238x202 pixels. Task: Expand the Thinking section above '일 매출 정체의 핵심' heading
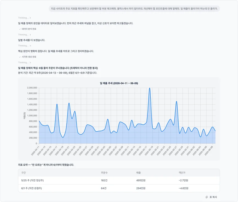pyautogui.click(x=24, y=63)
